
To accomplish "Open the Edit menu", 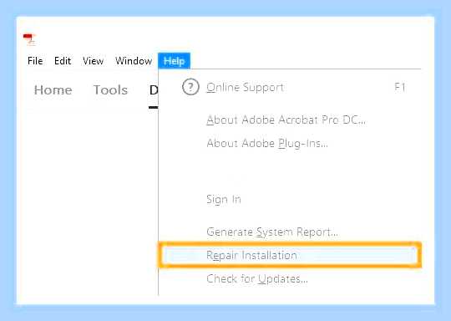I will point(63,61).
